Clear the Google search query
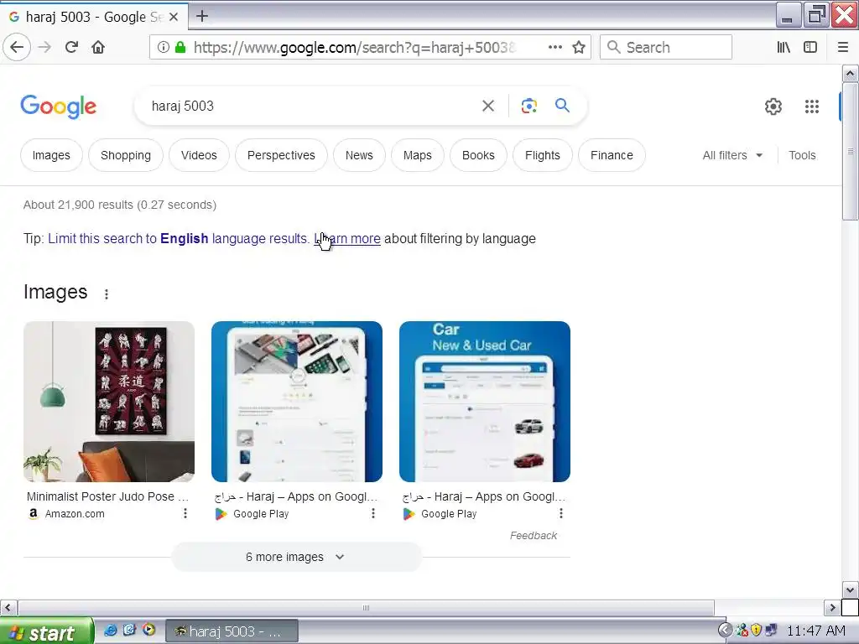Image resolution: width=859 pixels, height=644 pixels. 487,106
